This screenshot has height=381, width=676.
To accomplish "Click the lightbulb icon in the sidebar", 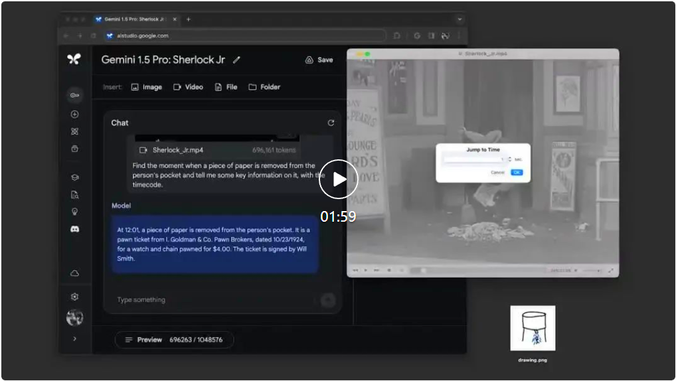I will click(74, 212).
